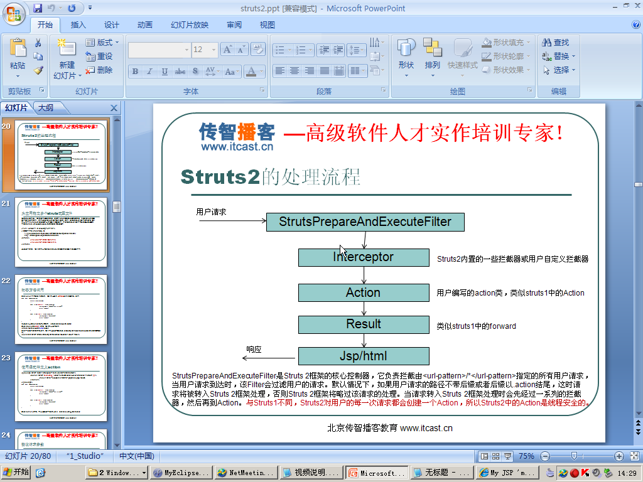Fit slide to window icon

coord(634,456)
